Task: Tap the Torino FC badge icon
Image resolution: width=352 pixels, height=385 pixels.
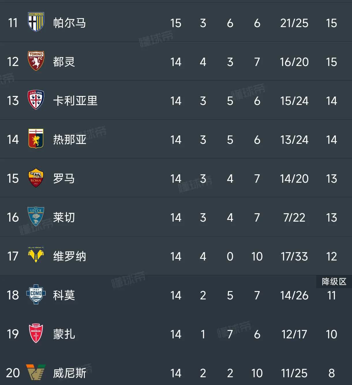Action: (x=36, y=61)
